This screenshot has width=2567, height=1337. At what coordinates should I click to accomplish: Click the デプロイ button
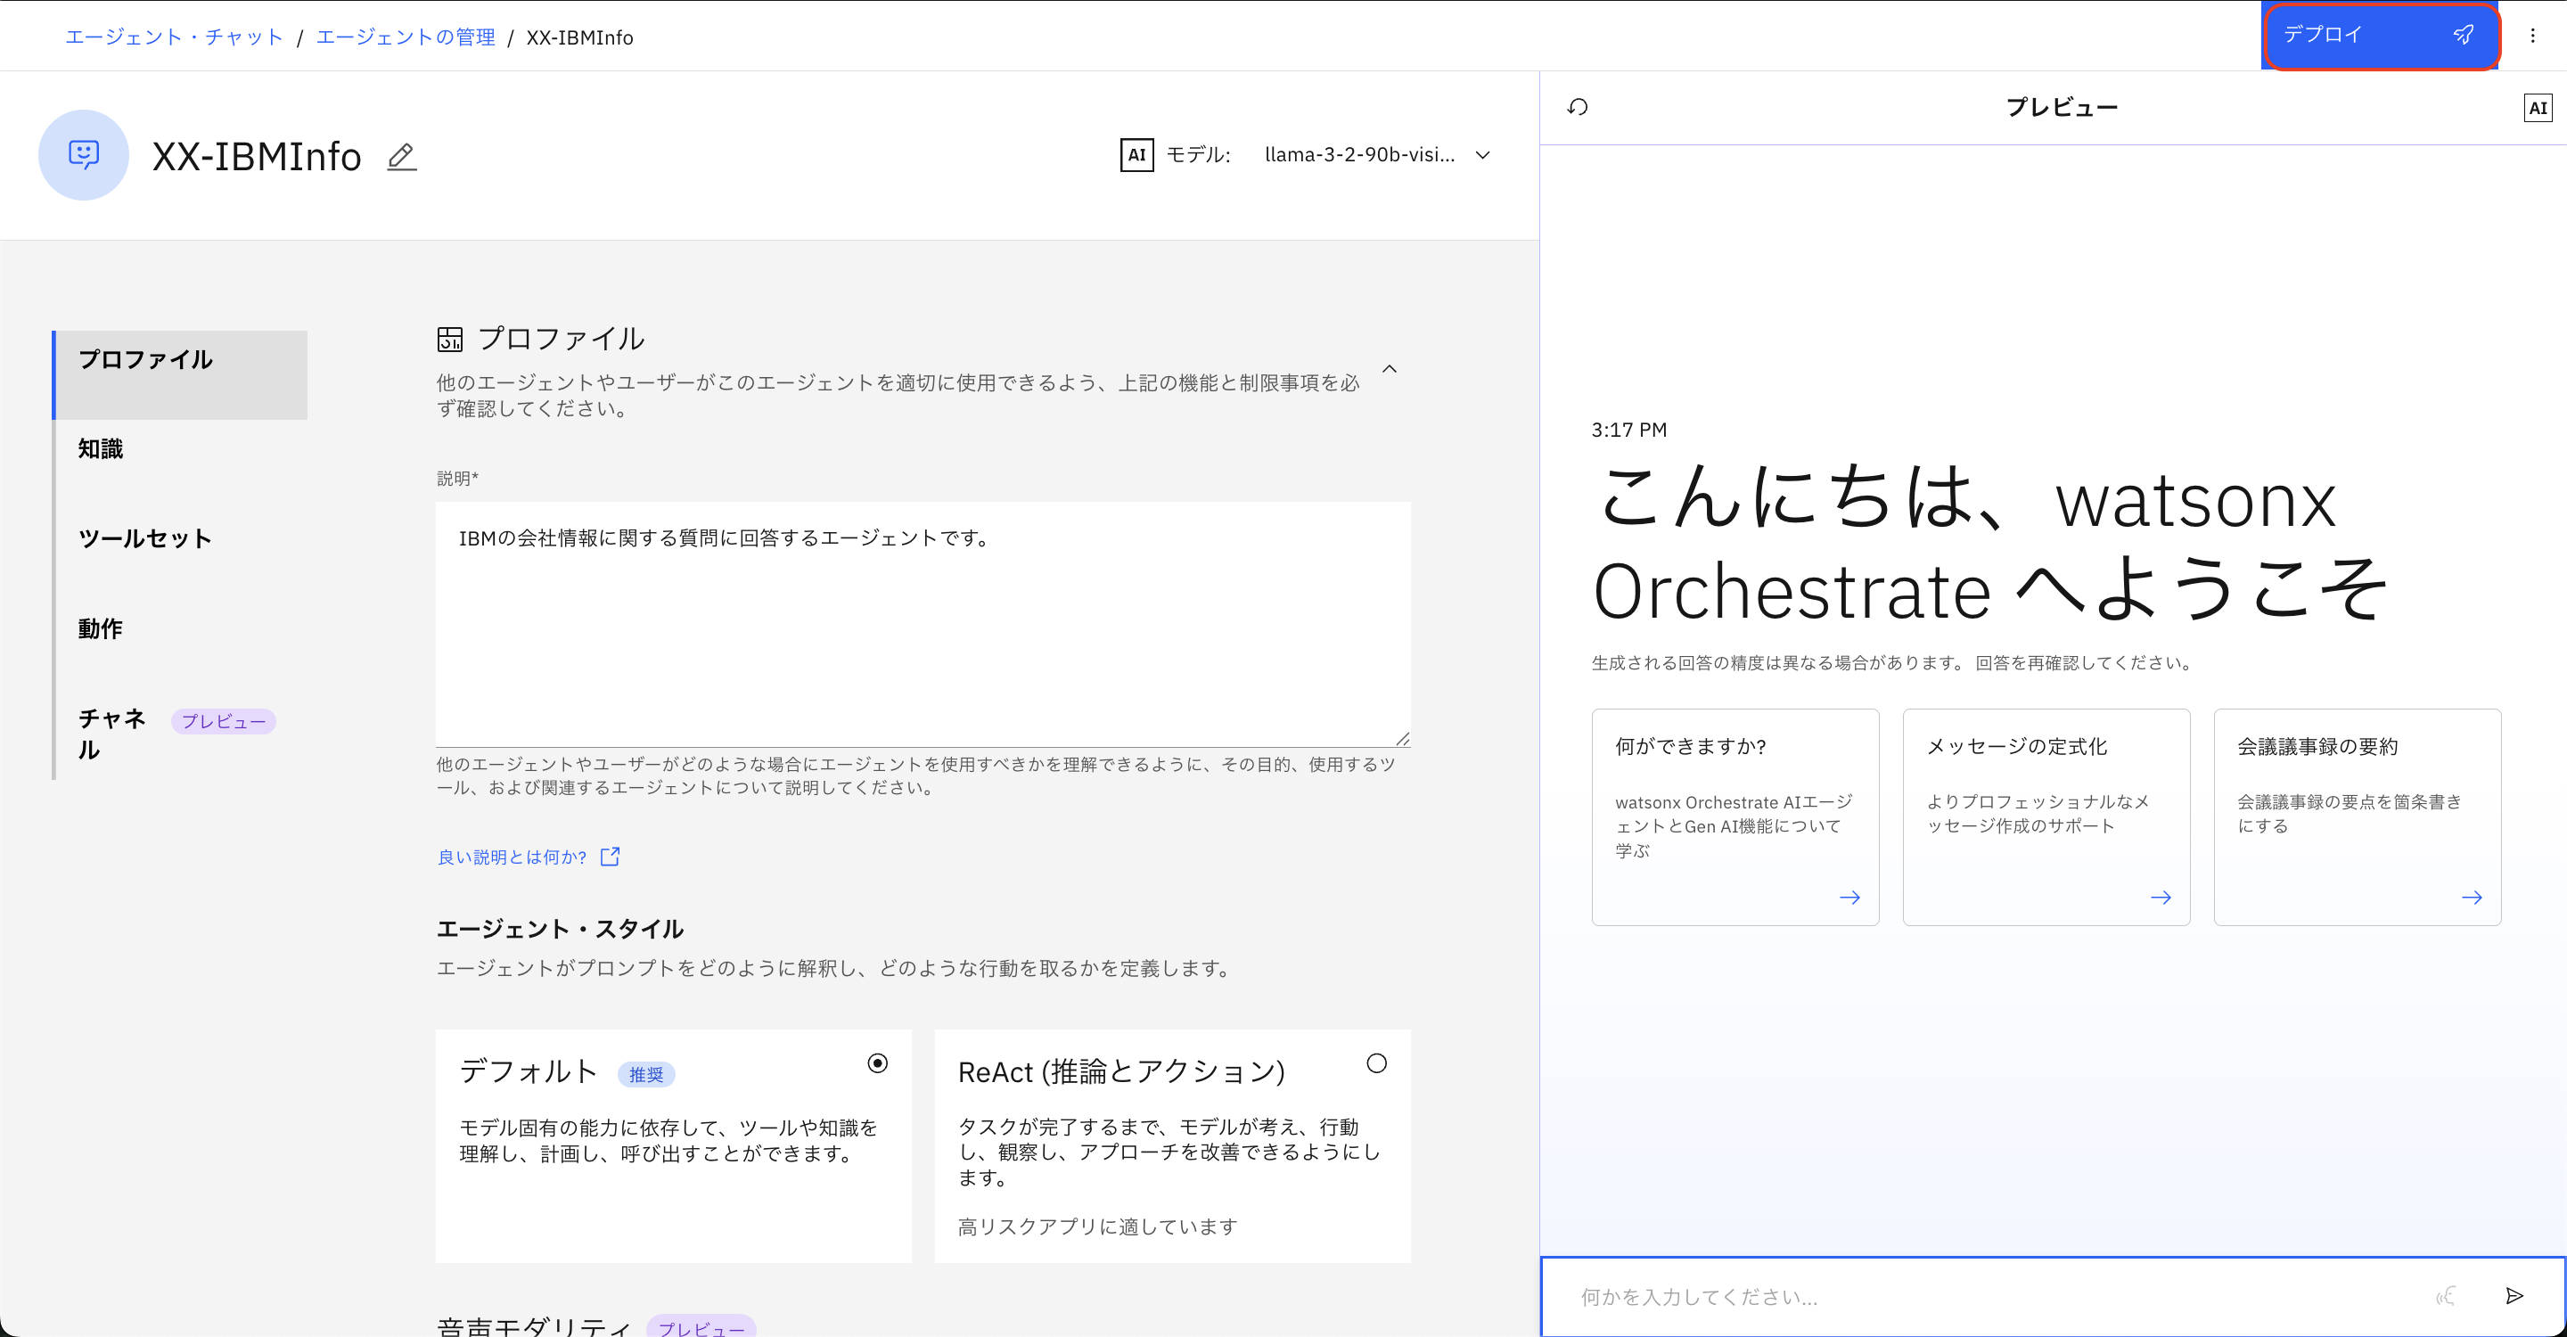2379,36
